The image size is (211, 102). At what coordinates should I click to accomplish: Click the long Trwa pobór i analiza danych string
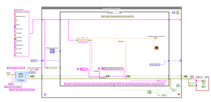(115, 84)
